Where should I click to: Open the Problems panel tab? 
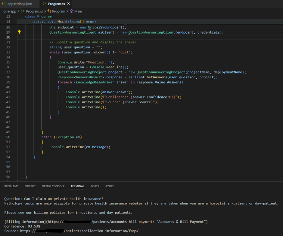(x=11, y=186)
